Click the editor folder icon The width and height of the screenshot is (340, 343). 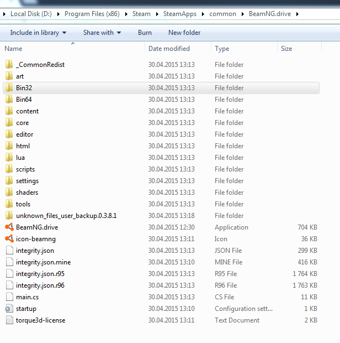click(x=9, y=134)
